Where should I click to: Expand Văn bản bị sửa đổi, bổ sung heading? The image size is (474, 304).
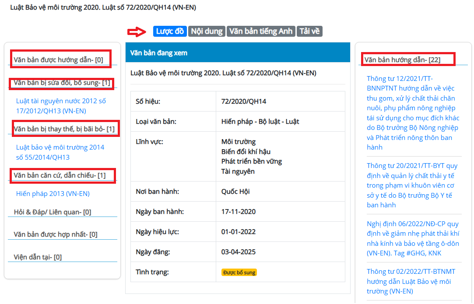tap(62, 83)
